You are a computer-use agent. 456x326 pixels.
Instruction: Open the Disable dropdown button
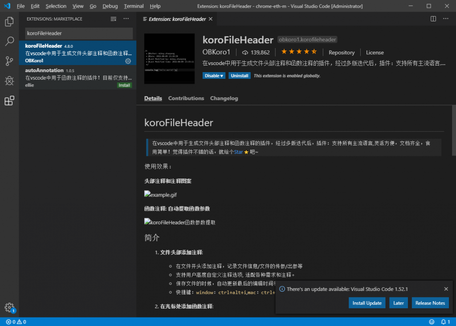[x=214, y=76]
